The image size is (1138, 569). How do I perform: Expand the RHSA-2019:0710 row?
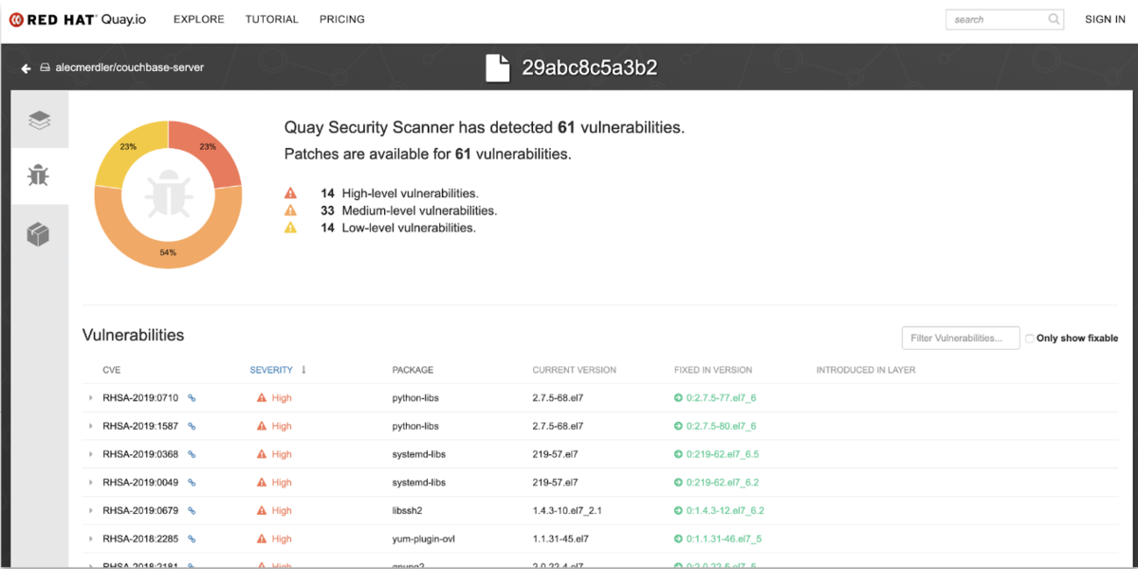pos(91,398)
